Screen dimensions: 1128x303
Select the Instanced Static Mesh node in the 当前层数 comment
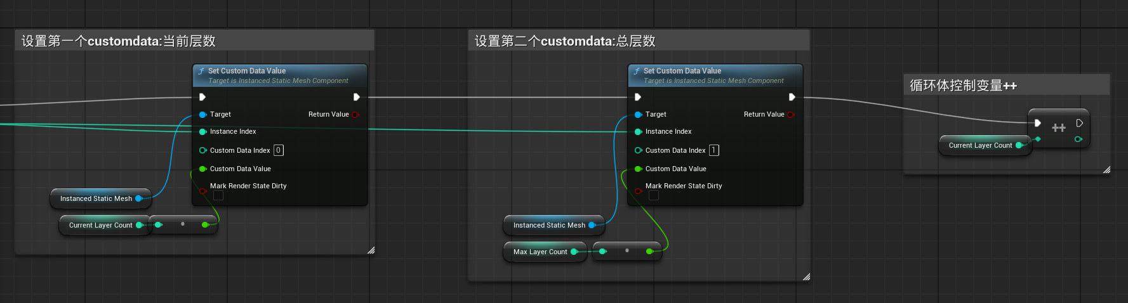click(x=100, y=198)
